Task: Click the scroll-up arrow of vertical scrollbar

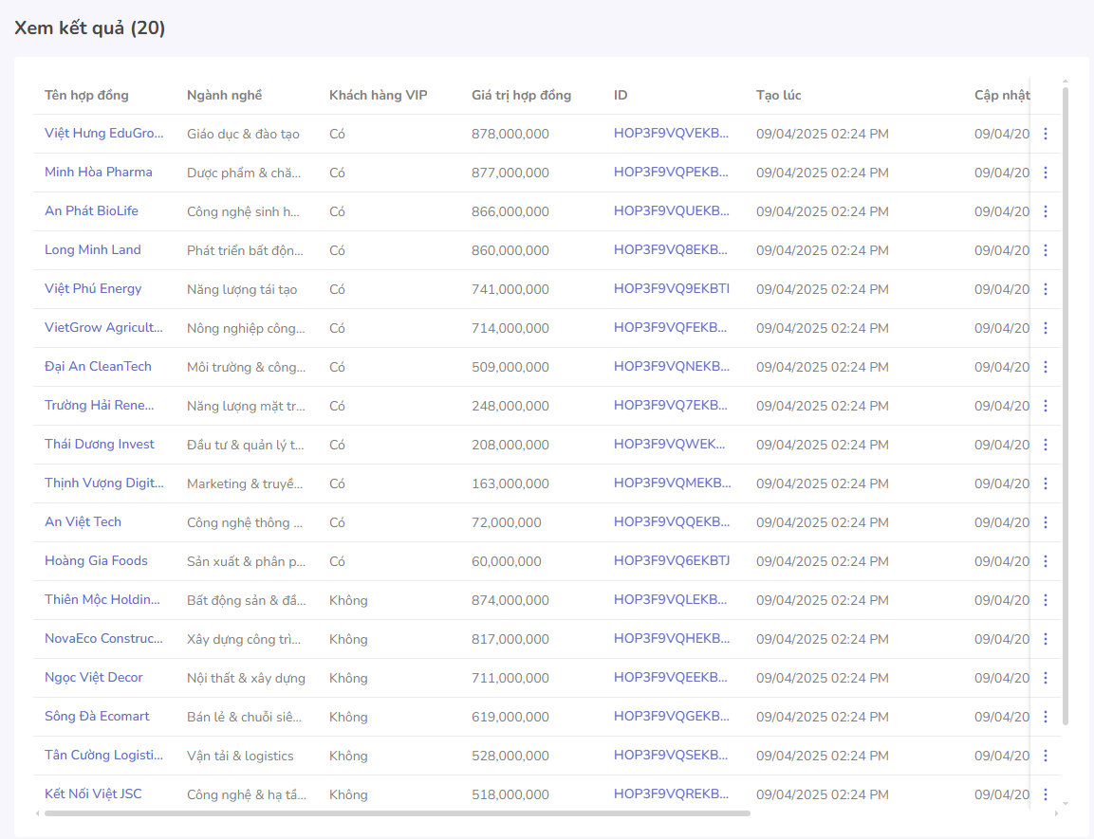Action: (x=1066, y=82)
